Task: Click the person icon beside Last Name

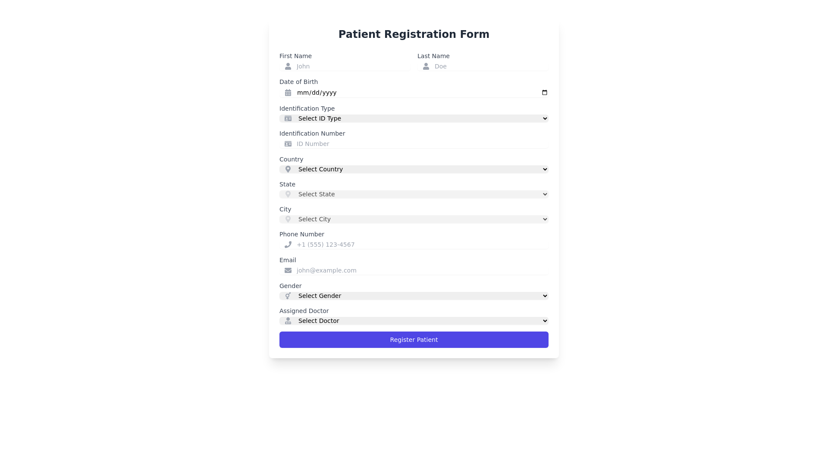Action: (426, 66)
